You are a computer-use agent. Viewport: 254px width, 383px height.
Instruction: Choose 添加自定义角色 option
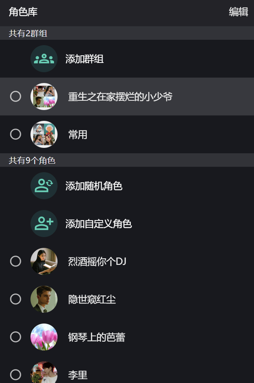(x=98, y=224)
